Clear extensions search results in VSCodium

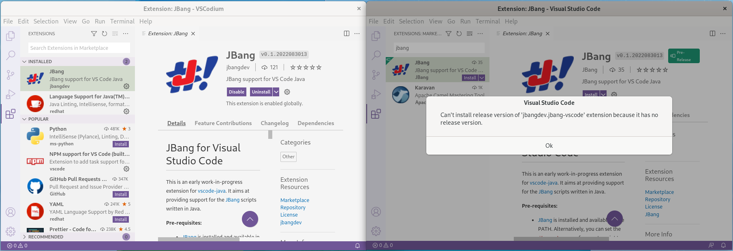115,34
